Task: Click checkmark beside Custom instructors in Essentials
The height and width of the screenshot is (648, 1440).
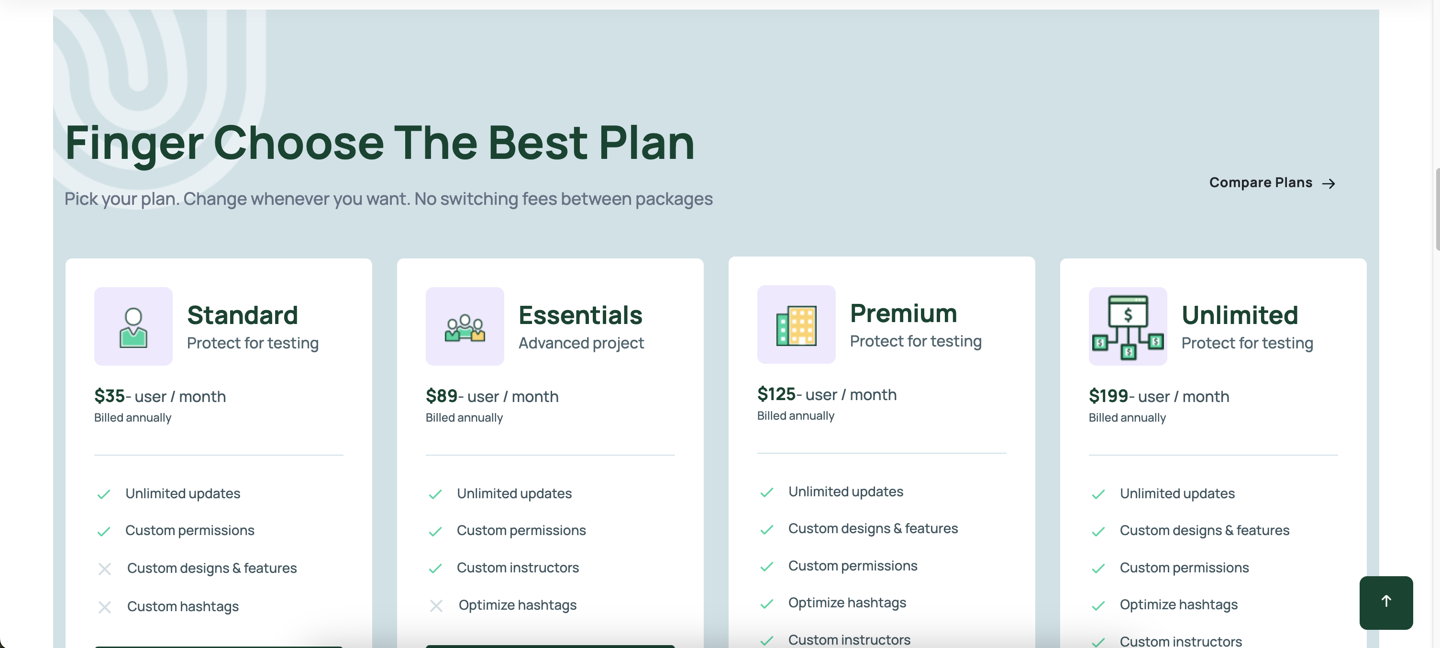Action: pyautogui.click(x=435, y=569)
